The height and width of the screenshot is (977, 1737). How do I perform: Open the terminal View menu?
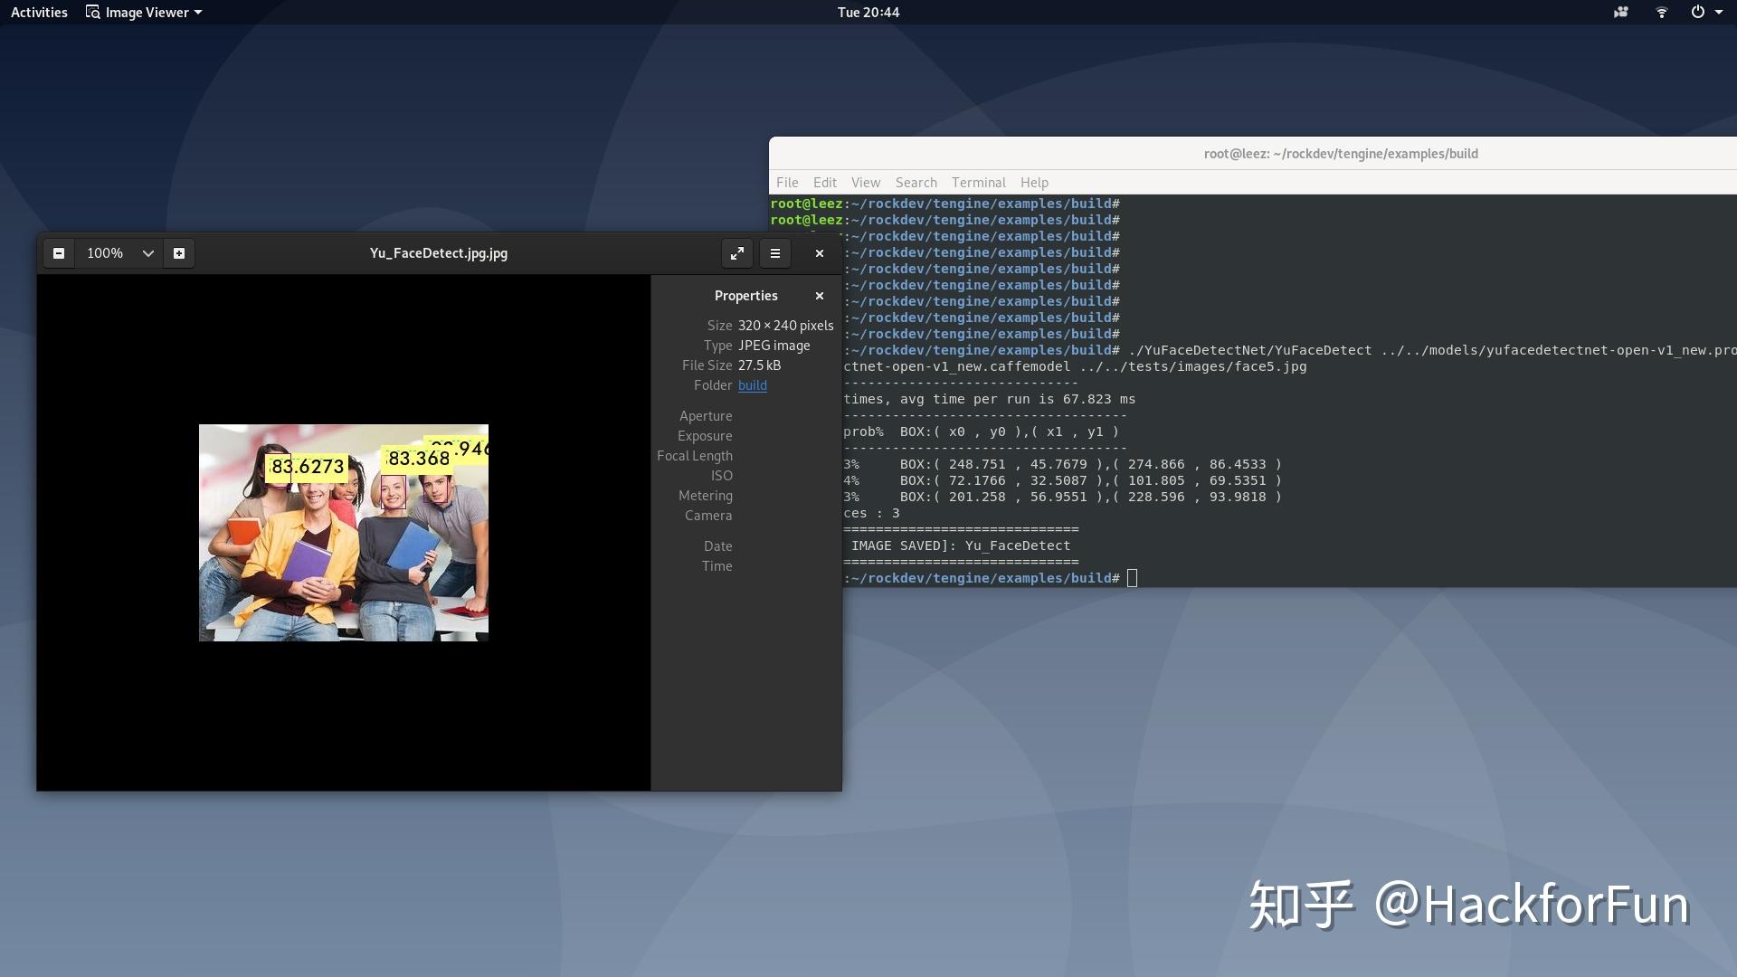865,183
